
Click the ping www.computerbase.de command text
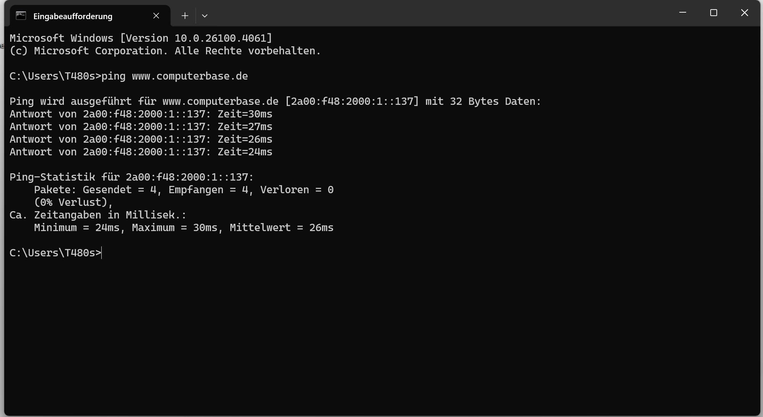[174, 76]
